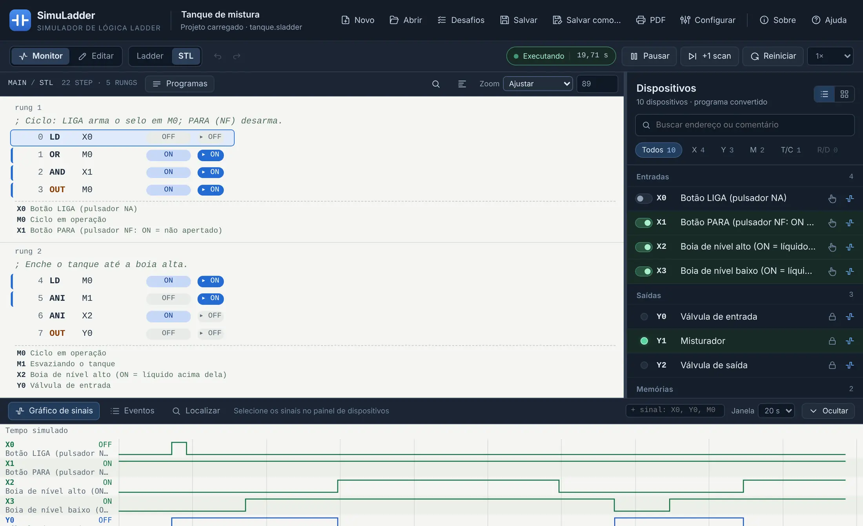The image size is (863, 526).
Task: Open the Desafios menu
Action: tap(461, 20)
